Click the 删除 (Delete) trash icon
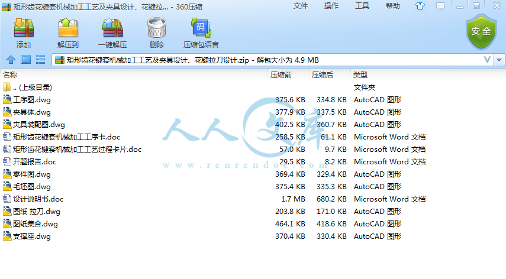 pyautogui.click(x=156, y=28)
